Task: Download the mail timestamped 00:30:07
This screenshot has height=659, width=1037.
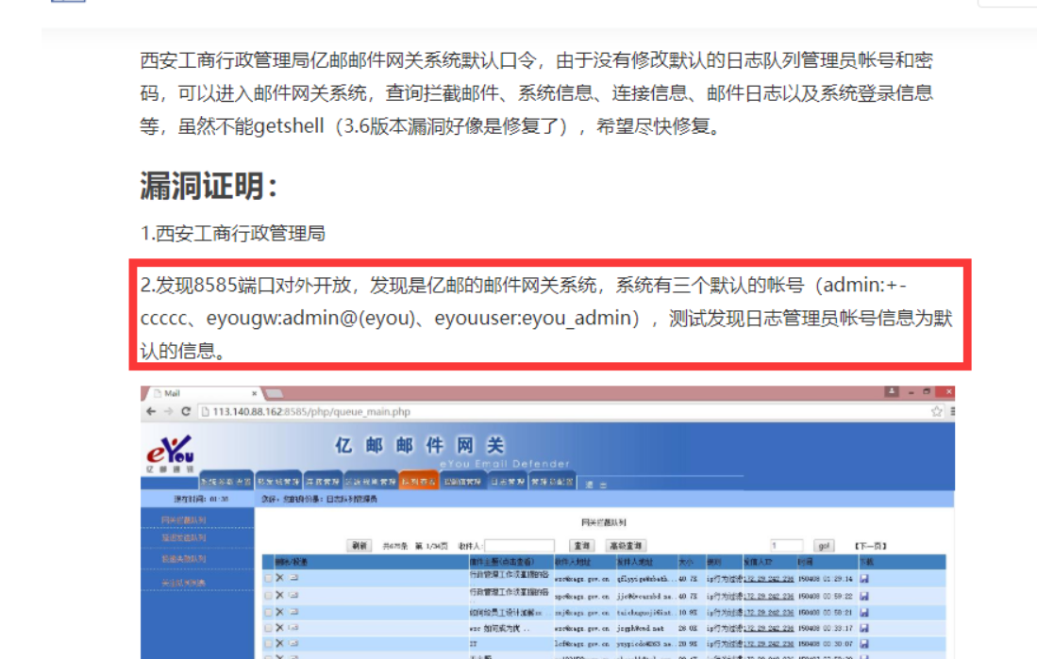Action: click(864, 643)
